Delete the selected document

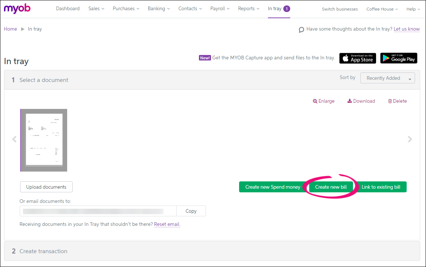(x=397, y=101)
